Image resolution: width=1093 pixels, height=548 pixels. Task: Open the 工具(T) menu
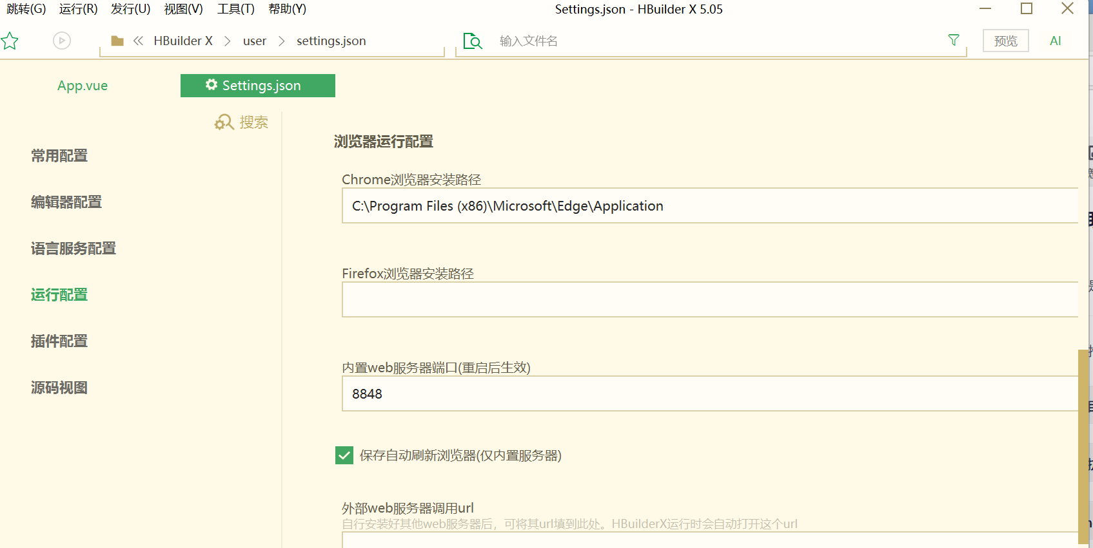point(236,9)
